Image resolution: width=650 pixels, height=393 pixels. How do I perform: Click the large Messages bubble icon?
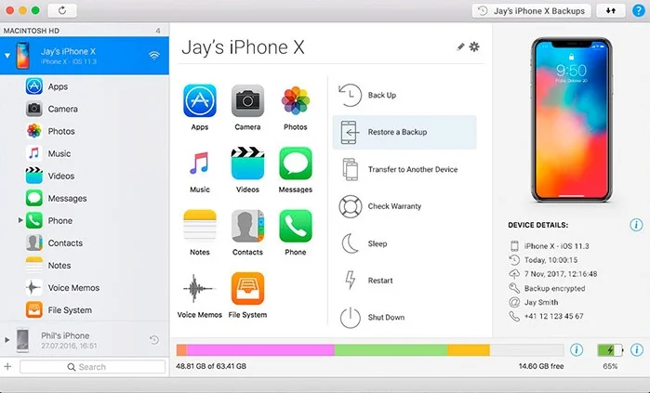tap(295, 164)
